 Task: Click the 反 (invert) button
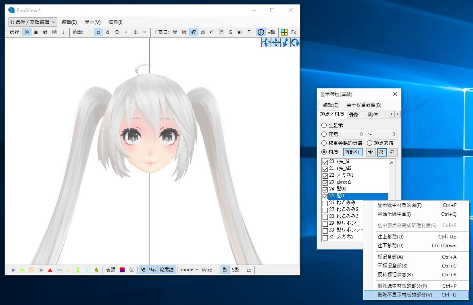[381, 152]
